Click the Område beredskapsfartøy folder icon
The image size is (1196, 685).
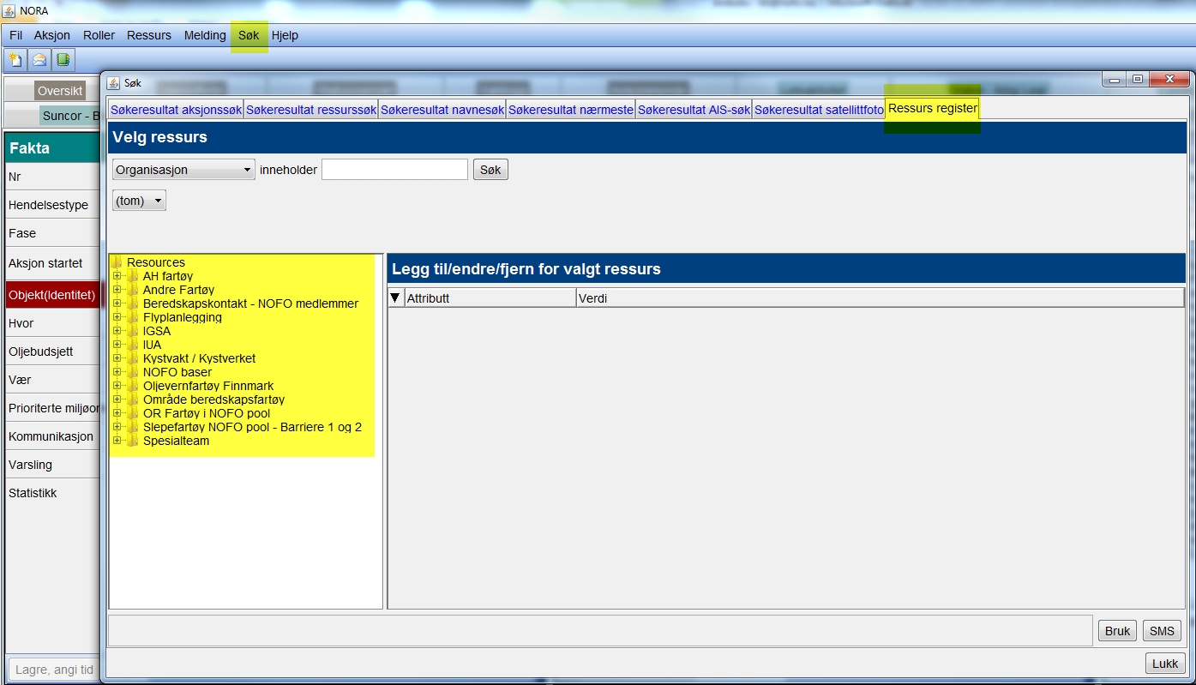[x=132, y=400]
